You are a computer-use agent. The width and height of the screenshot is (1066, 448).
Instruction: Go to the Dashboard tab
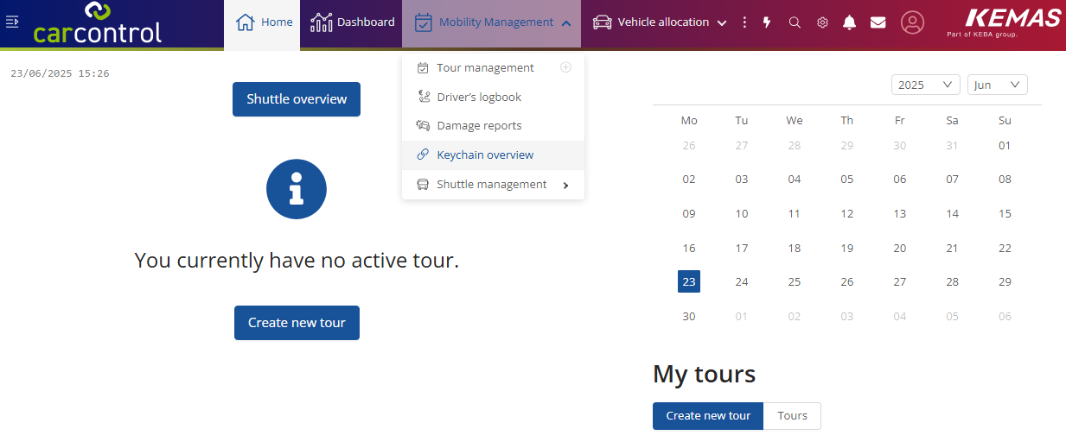(x=353, y=22)
